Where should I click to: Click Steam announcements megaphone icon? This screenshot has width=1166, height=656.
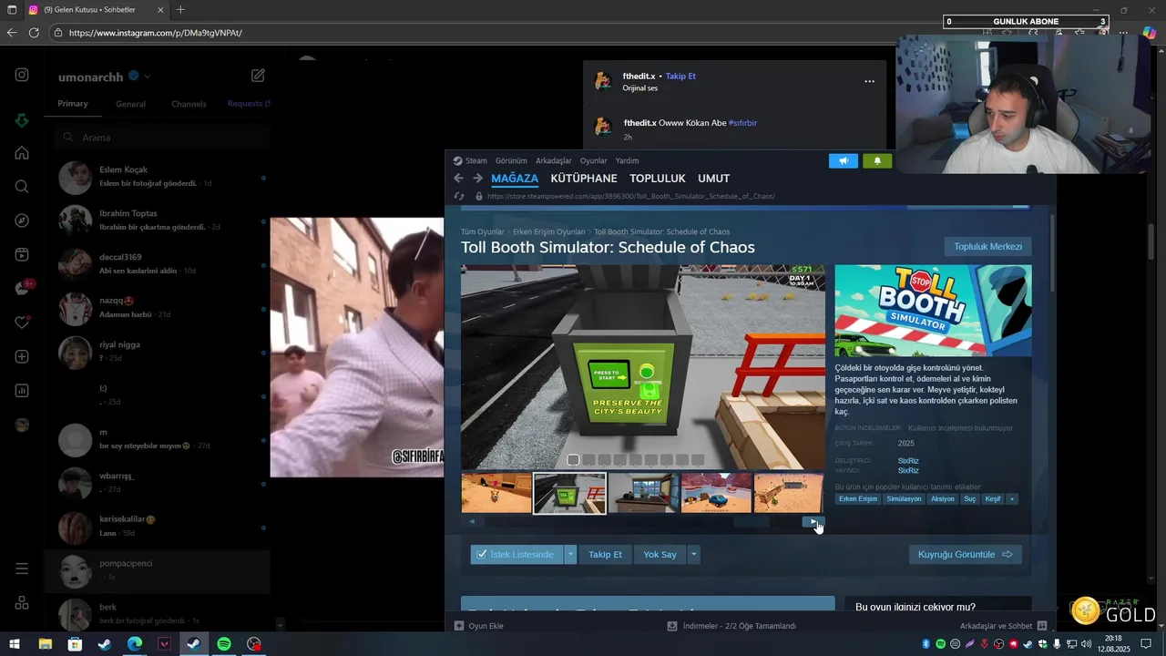844,161
